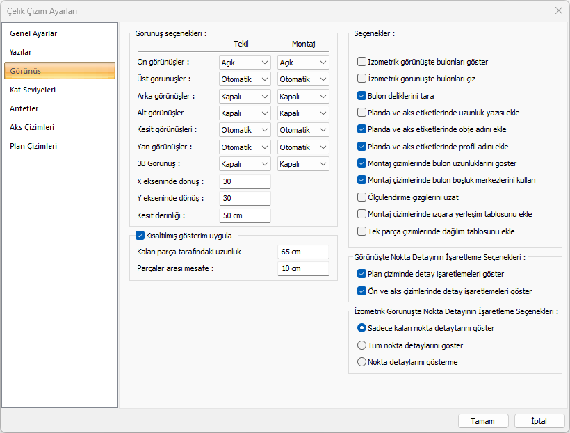570x433 pixels.
Task: Uncheck Plan çiziminde detay işaretlemeleri göster
Action: (361, 274)
